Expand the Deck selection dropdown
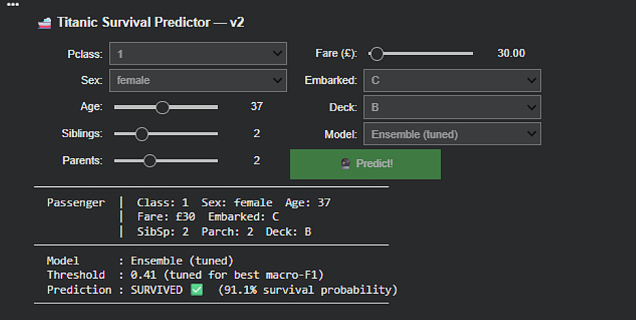Image resolution: width=636 pixels, height=320 pixels. point(451,107)
